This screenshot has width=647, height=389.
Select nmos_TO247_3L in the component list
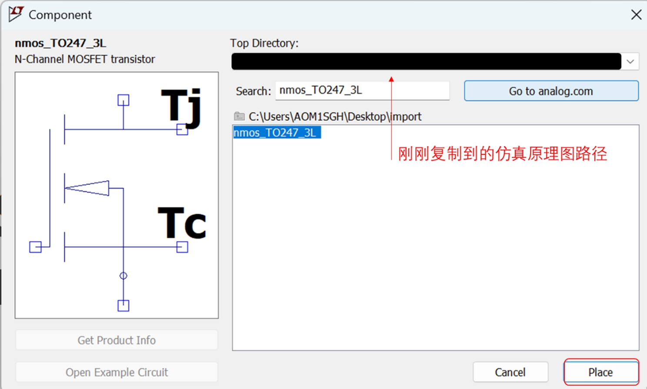[x=277, y=133]
